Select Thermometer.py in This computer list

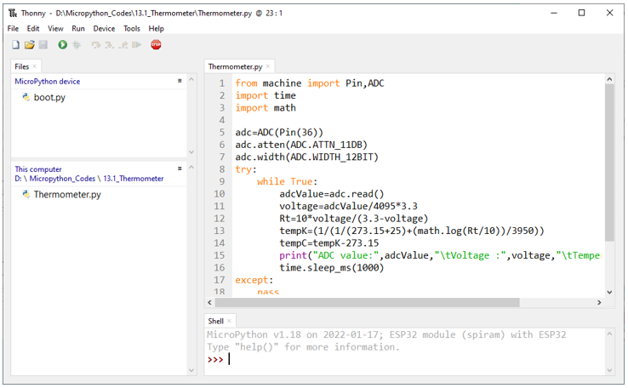pyautogui.click(x=67, y=195)
